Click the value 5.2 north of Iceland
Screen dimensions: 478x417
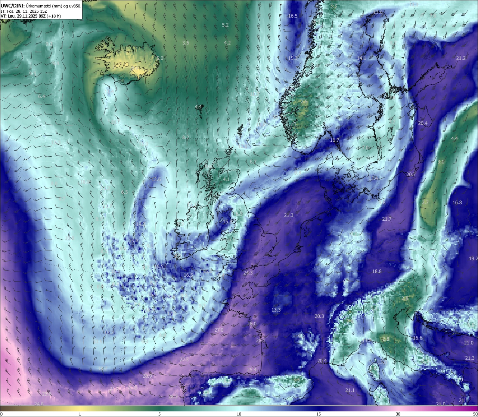point(225,25)
